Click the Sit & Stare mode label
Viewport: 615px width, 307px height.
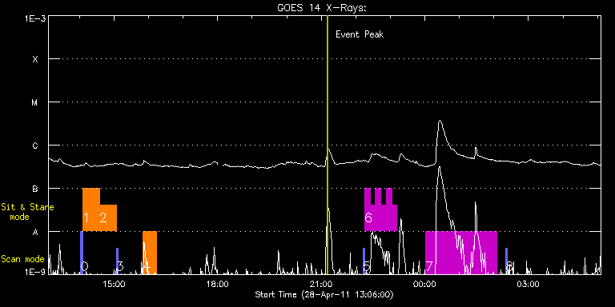tap(27, 212)
